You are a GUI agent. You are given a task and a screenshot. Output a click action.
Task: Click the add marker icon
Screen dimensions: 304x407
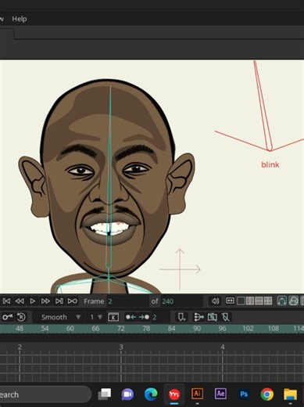(181, 317)
